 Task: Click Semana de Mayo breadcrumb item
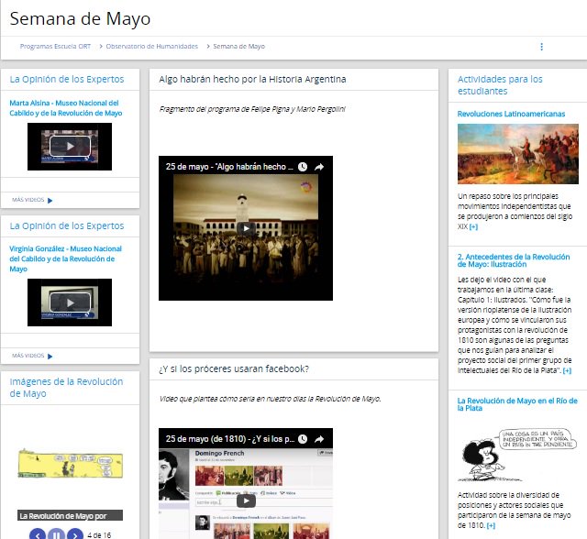(238, 47)
